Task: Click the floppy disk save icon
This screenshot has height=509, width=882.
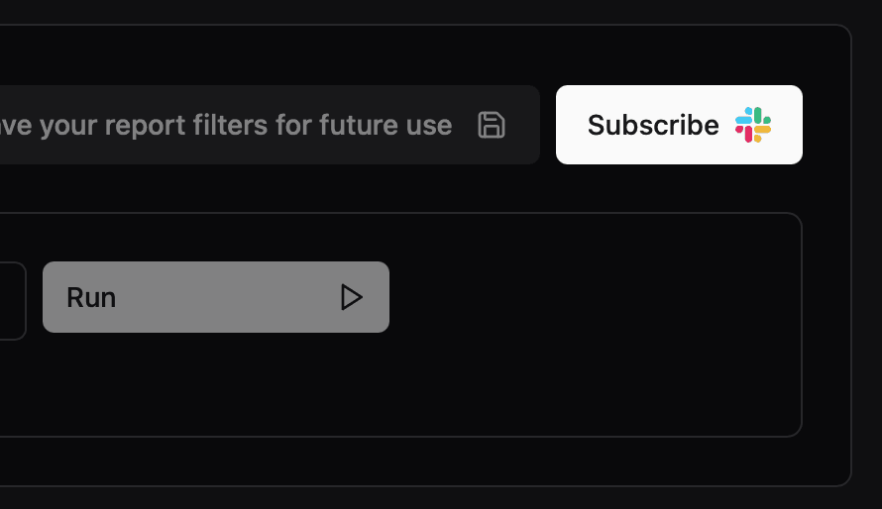Action: [492, 125]
